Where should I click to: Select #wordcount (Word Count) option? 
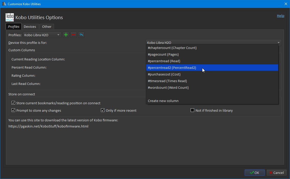pos(212,88)
